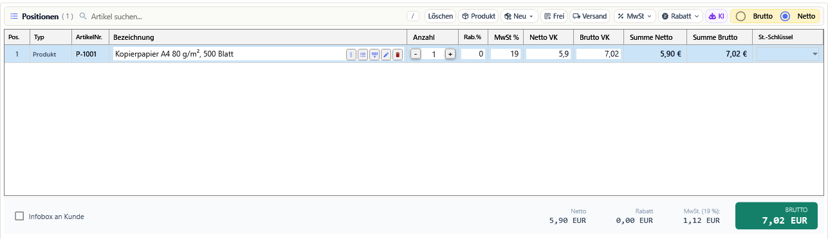Screen dimensions: 828x239
Task: Click the insert-below icon in the Kopierpapier row
Action: pyautogui.click(x=374, y=55)
